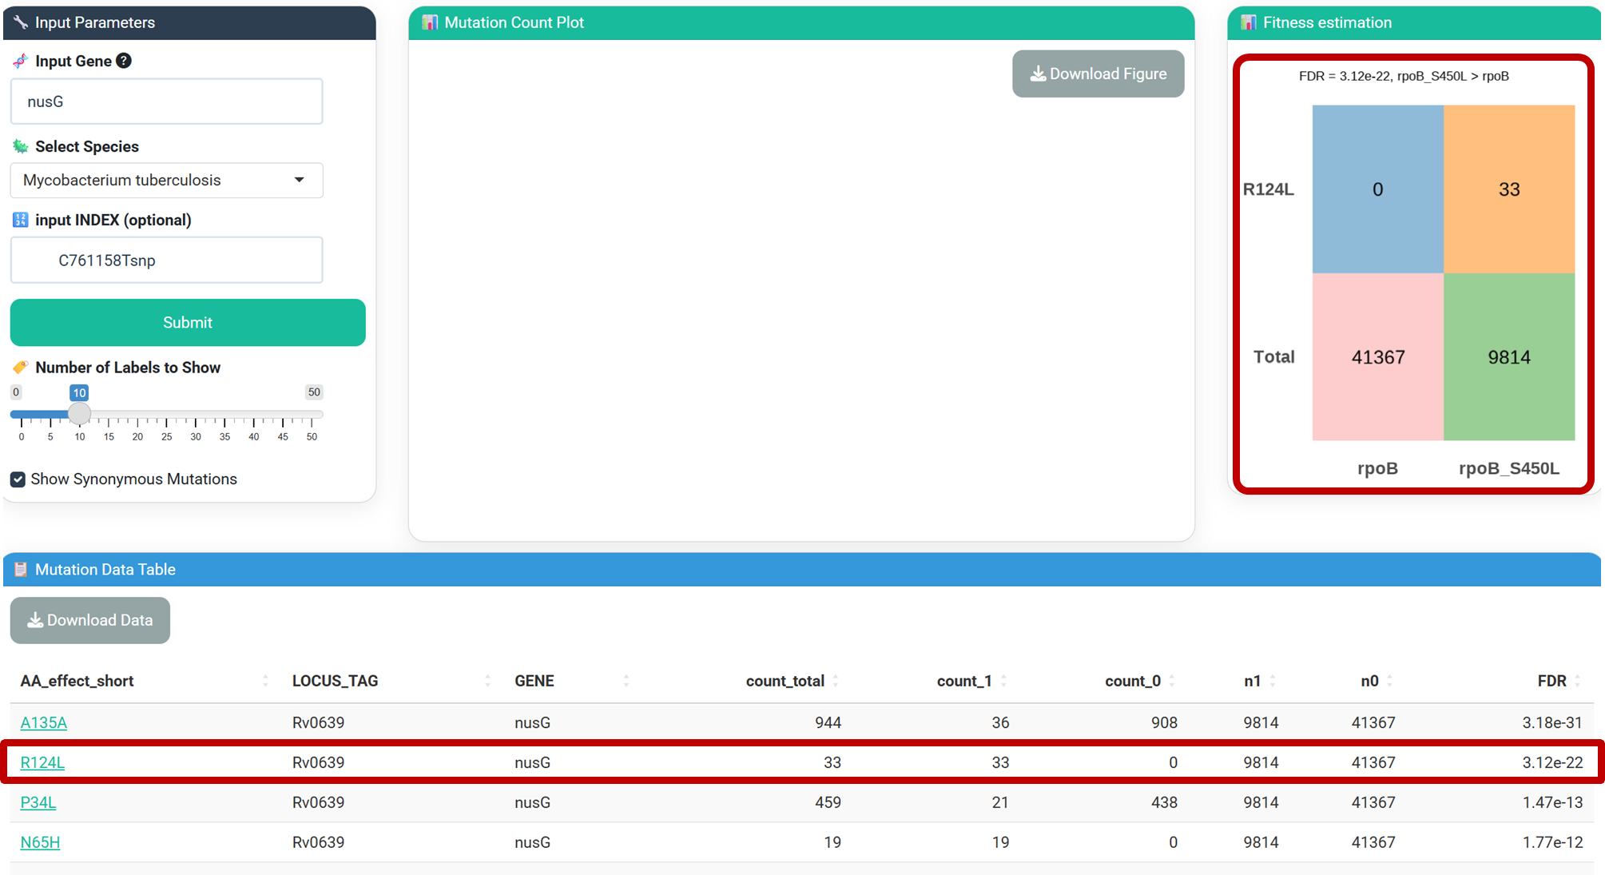Click the labels slider handle at 10
The width and height of the screenshot is (1605, 875).
pos(79,414)
